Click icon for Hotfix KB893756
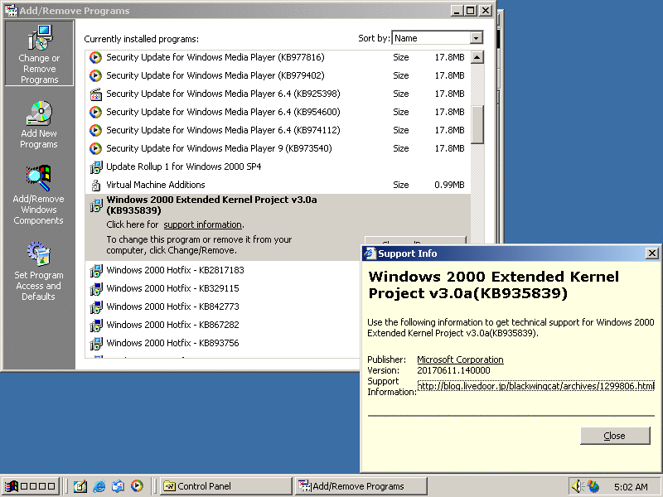Image resolution: width=663 pixels, height=497 pixels. pos(96,343)
